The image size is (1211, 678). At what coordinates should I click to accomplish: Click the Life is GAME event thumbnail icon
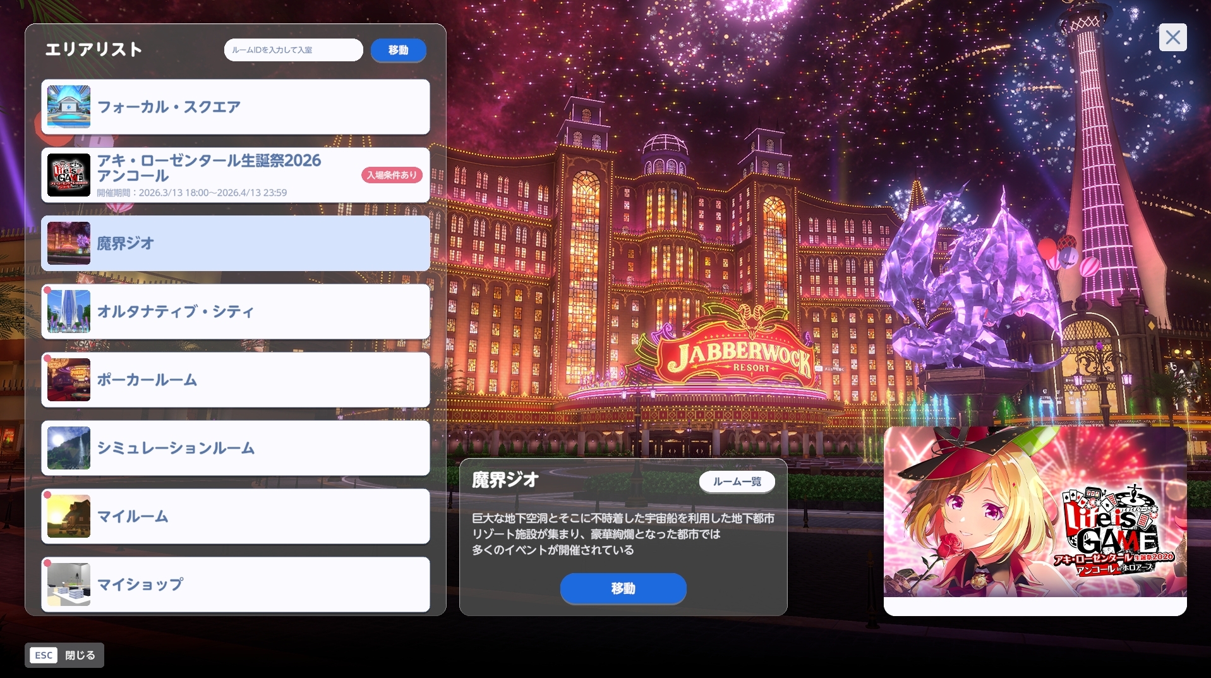(68, 175)
